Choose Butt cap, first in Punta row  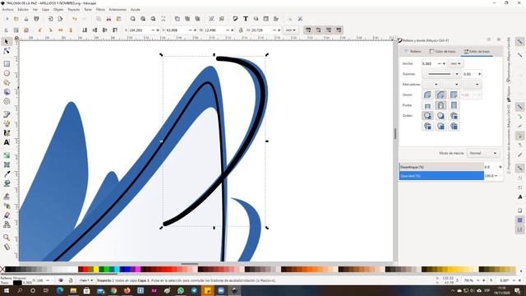[427, 105]
